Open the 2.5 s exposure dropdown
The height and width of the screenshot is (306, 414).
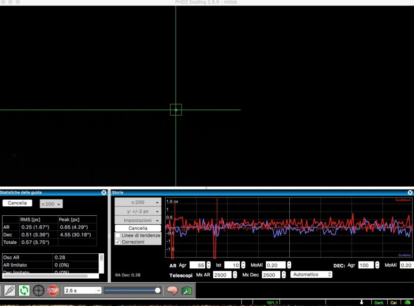tap(83, 290)
